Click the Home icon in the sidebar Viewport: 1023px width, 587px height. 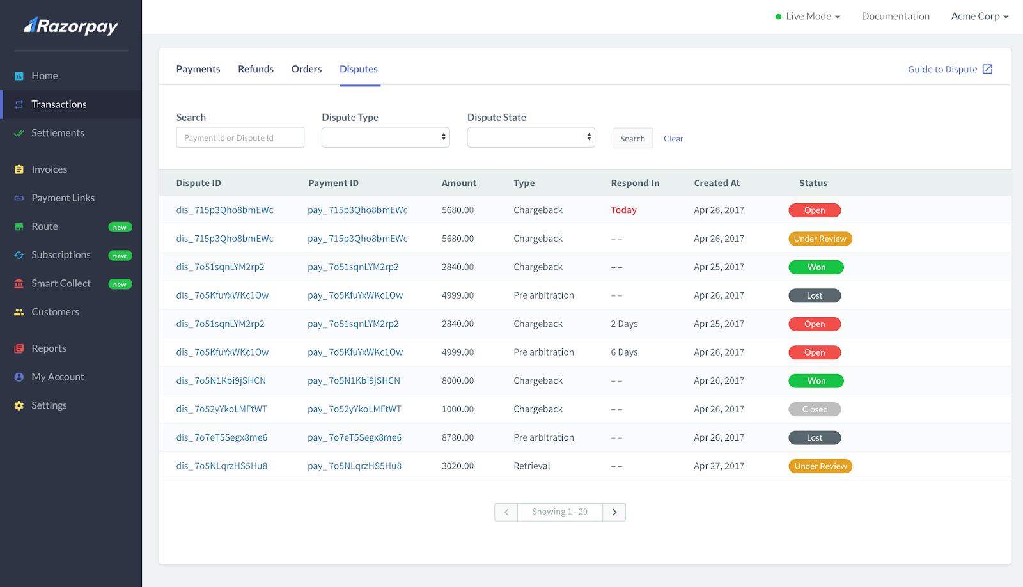(19, 75)
